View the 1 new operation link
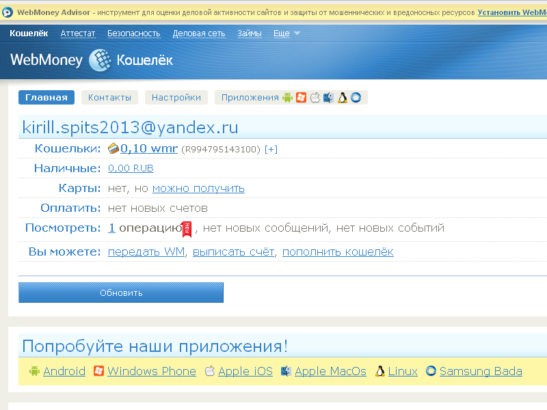The image size is (547, 410). point(111,228)
